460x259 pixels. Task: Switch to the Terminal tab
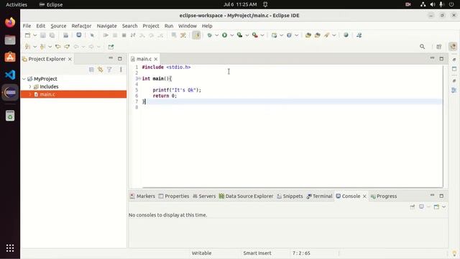pyautogui.click(x=319, y=196)
